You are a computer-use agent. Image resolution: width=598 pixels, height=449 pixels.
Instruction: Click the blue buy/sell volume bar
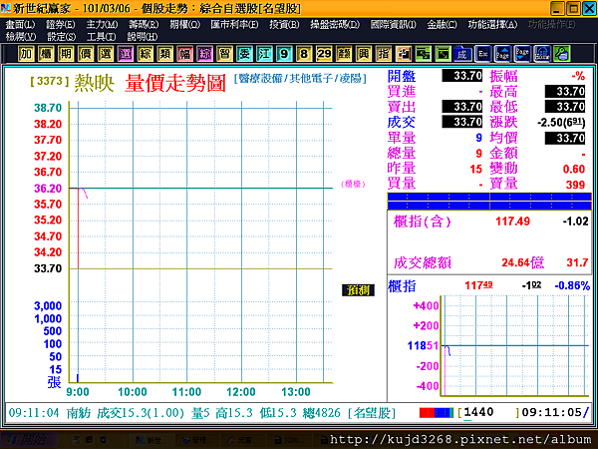[x=489, y=202]
